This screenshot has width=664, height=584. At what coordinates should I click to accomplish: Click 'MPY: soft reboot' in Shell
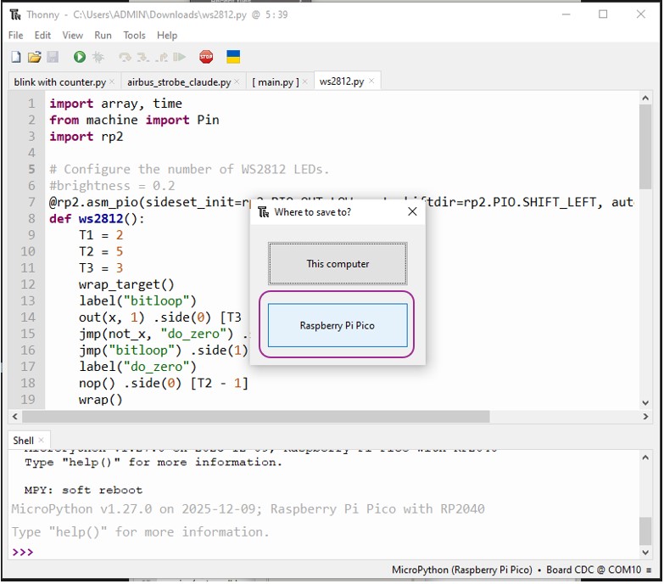[83, 491]
